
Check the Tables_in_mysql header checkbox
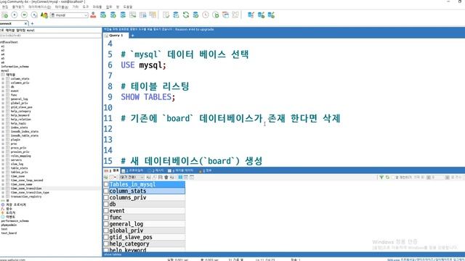(x=106, y=184)
